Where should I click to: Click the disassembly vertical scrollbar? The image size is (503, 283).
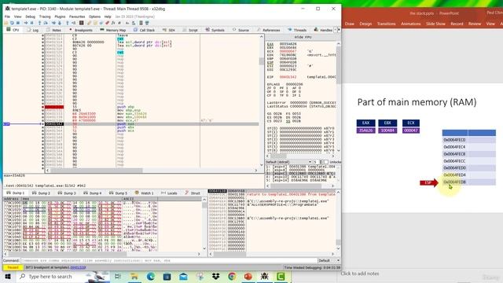point(262,100)
